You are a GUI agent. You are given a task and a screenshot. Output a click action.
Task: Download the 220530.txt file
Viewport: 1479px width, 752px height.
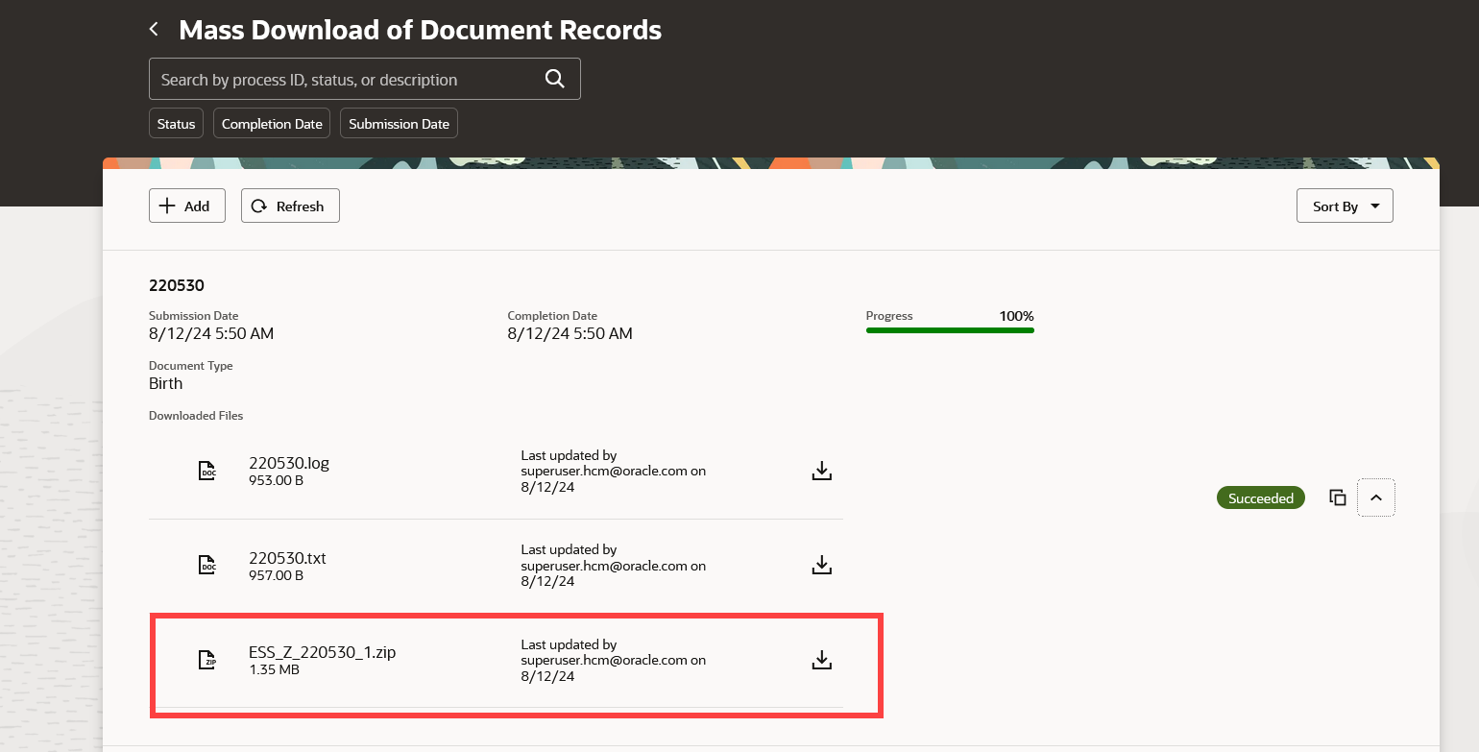tap(821, 566)
